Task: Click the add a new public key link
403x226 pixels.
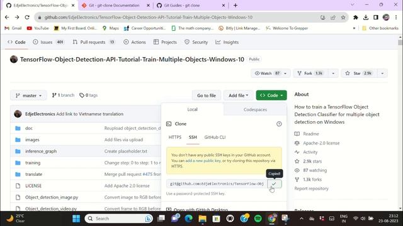Action: click(x=203, y=161)
